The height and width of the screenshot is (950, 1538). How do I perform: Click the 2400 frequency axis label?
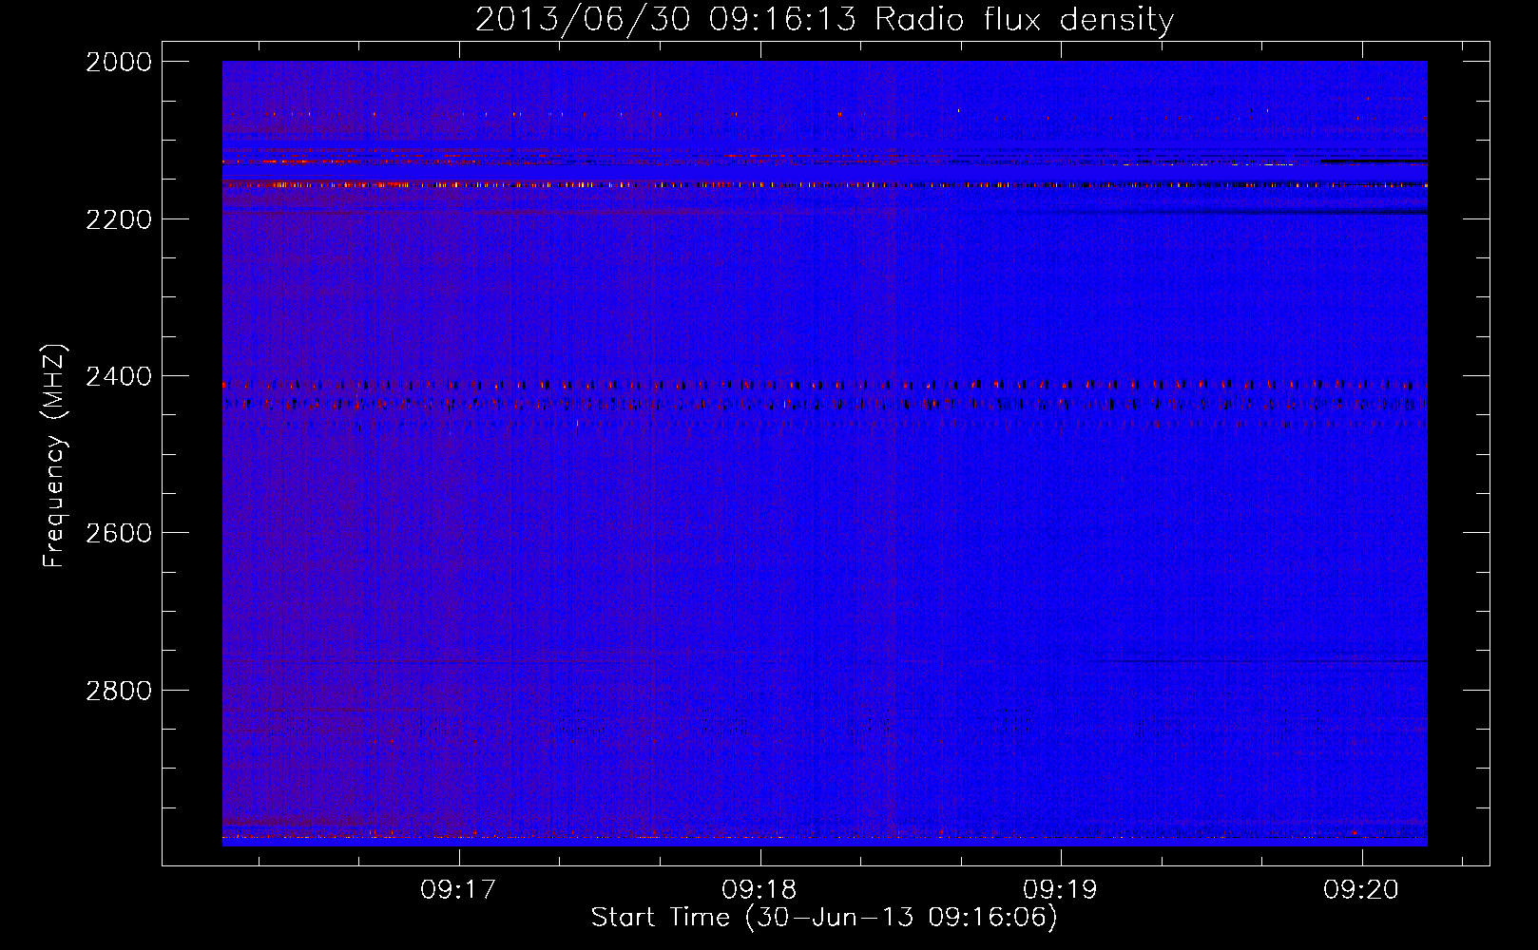click(119, 376)
